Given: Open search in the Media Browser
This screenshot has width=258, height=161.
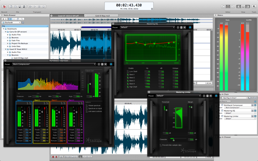Looking at the screenshot, I should [22, 19].
